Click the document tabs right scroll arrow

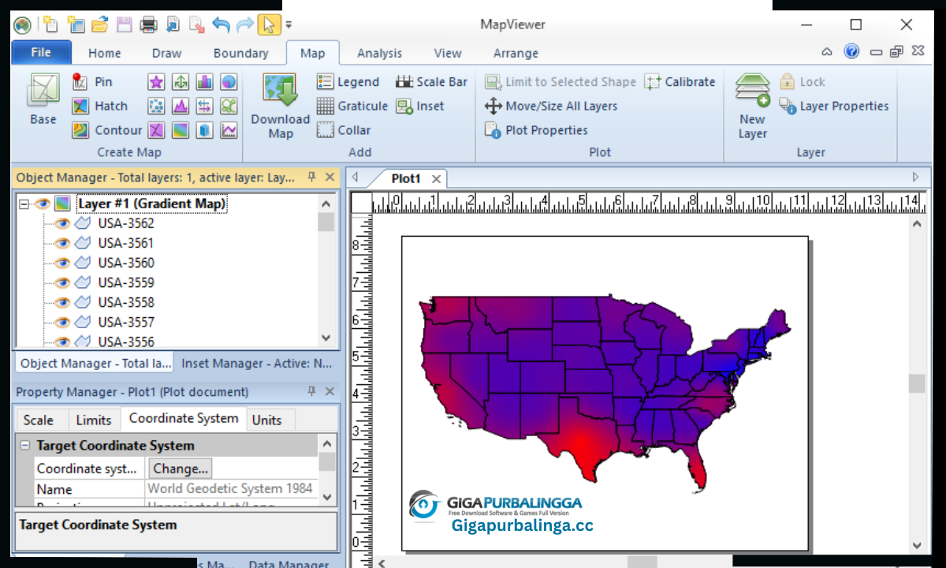coord(916,177)
